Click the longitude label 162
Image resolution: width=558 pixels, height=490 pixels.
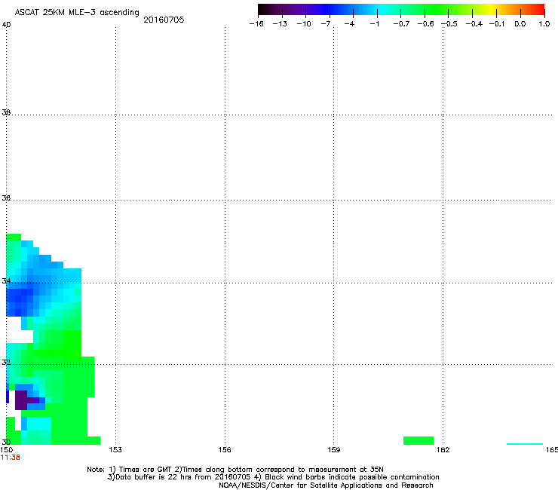point(443,450)
